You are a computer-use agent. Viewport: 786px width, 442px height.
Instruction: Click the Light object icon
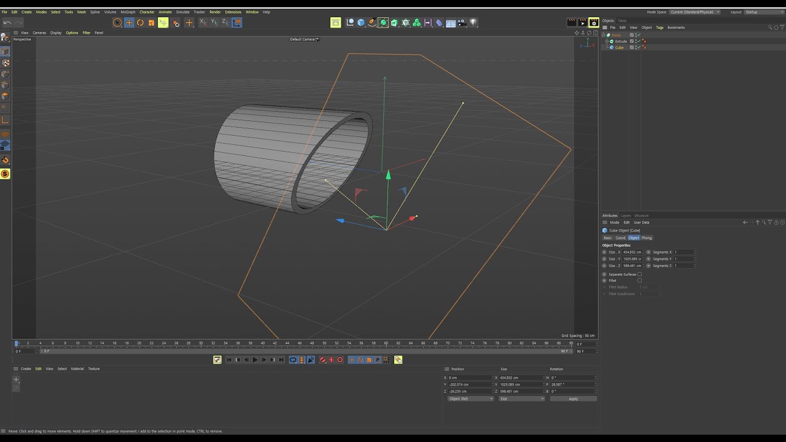[473, 23]
